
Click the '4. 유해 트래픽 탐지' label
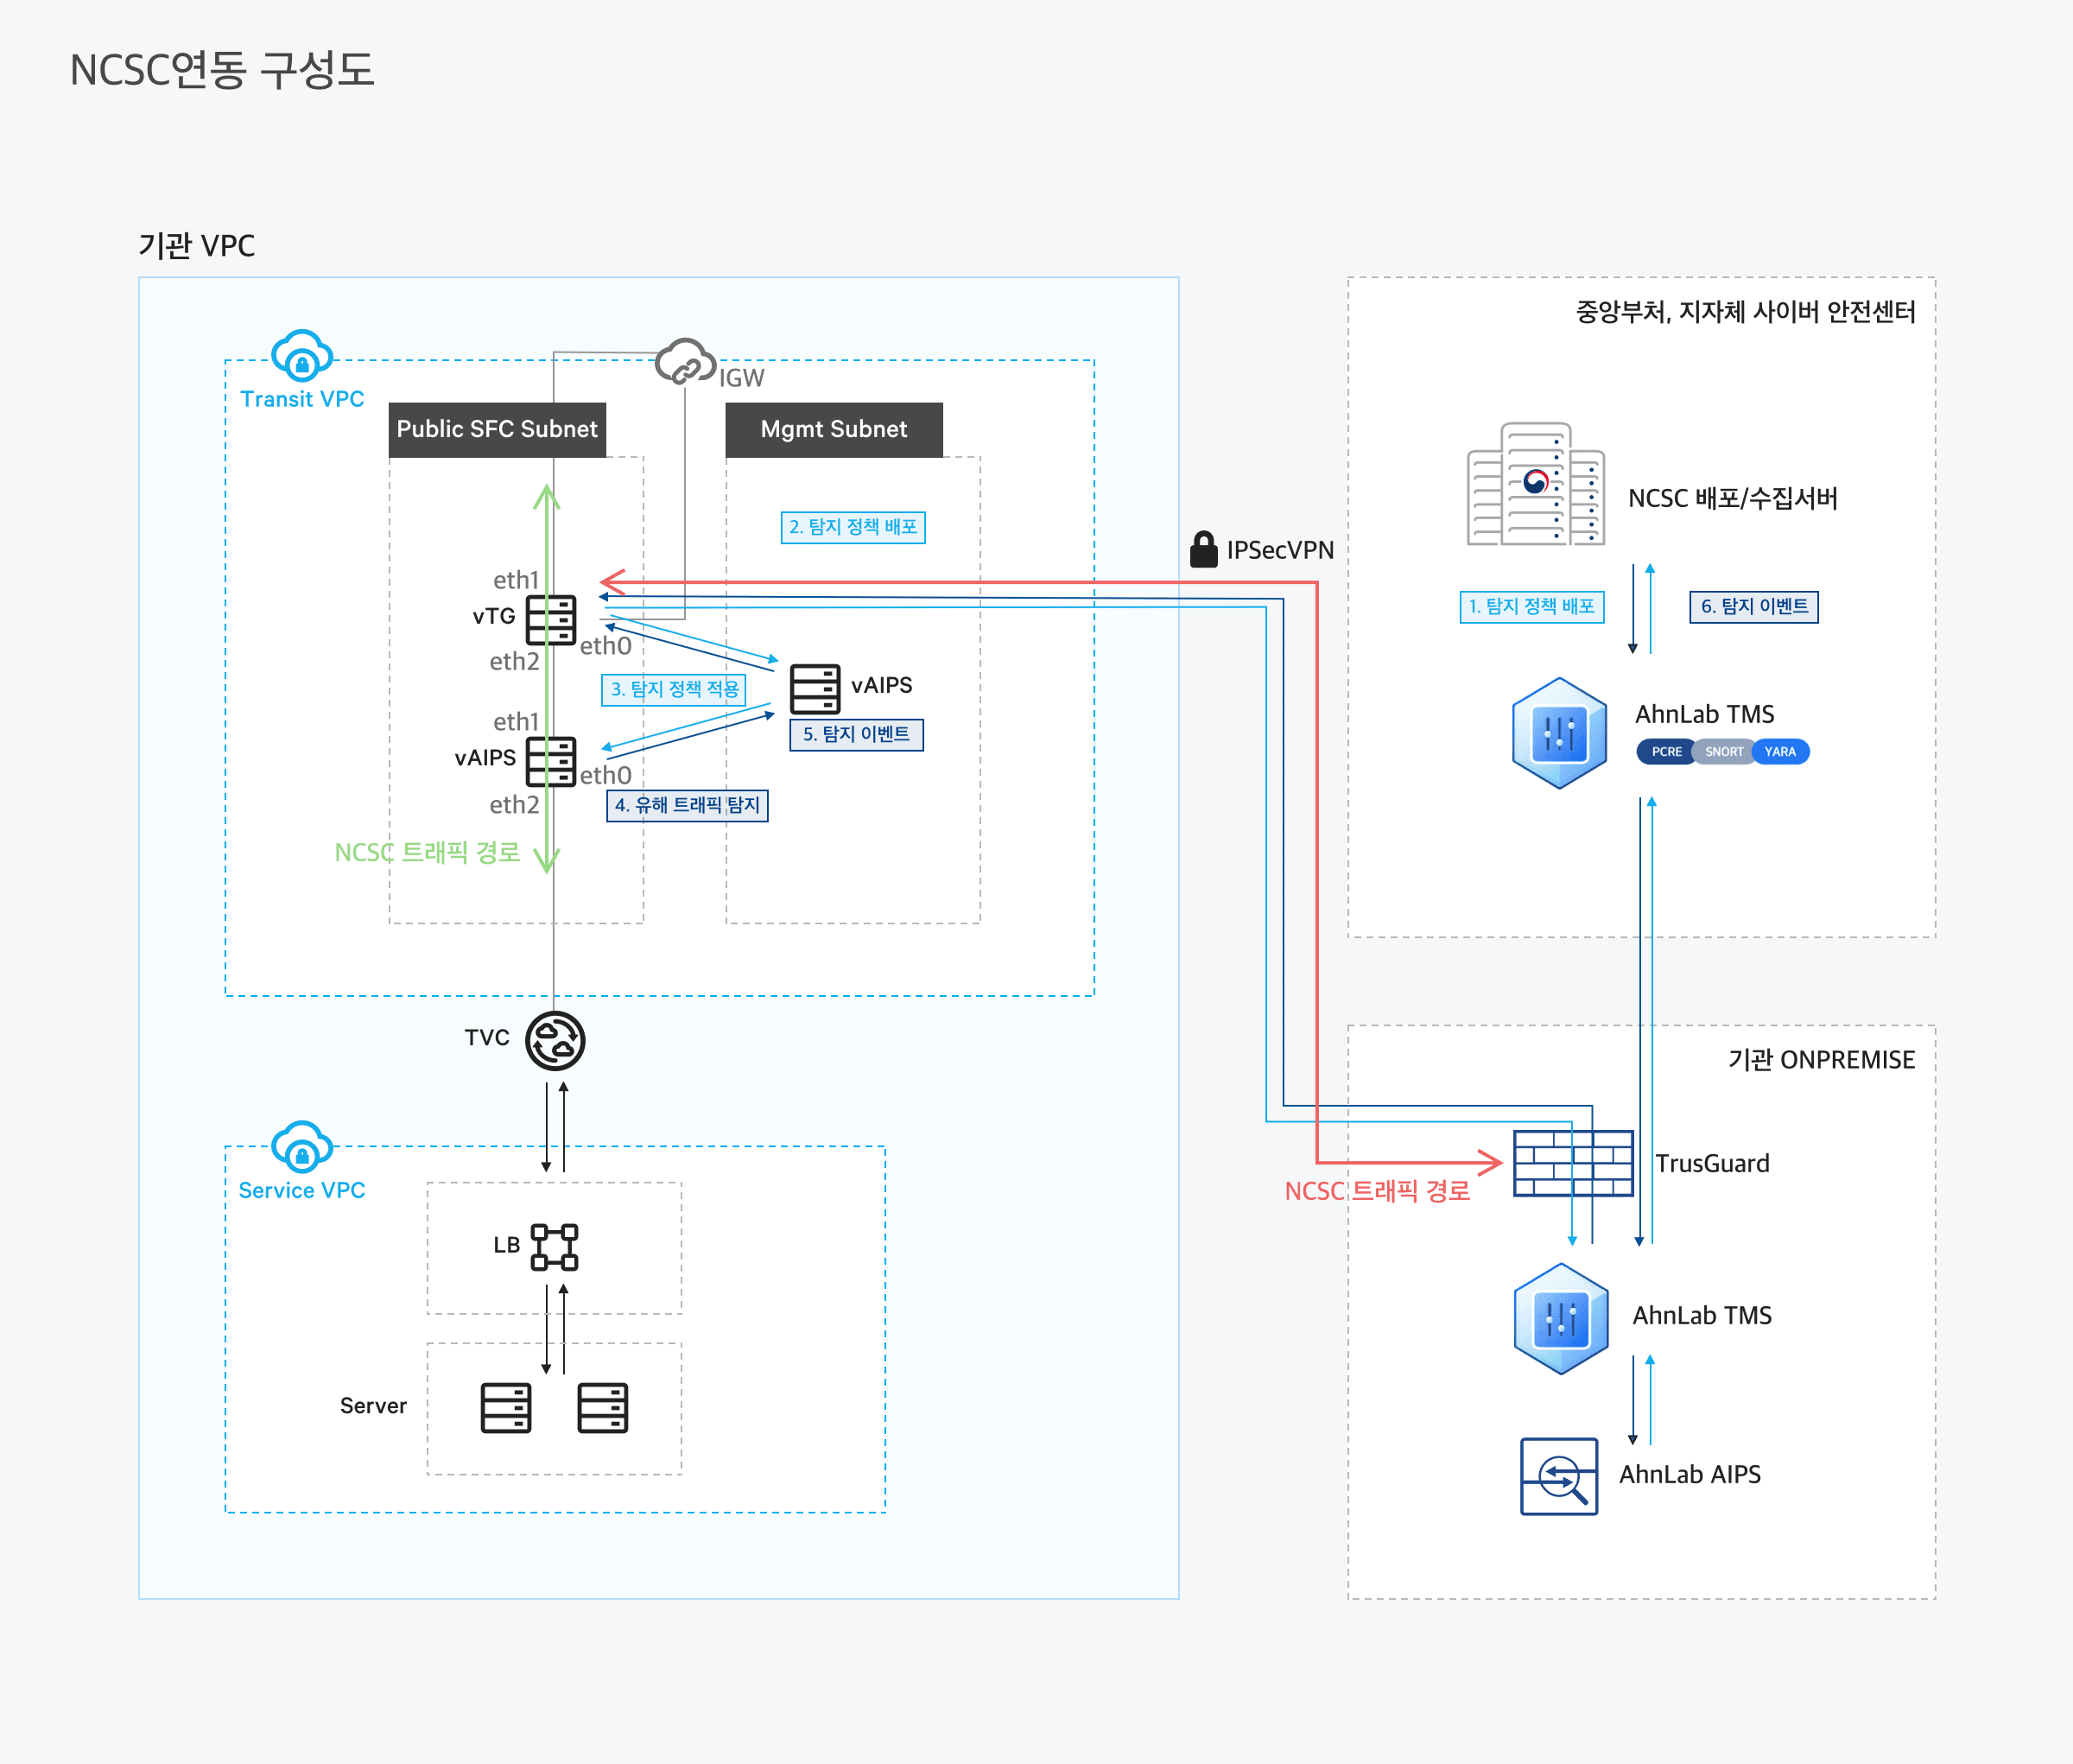point(687,805)
